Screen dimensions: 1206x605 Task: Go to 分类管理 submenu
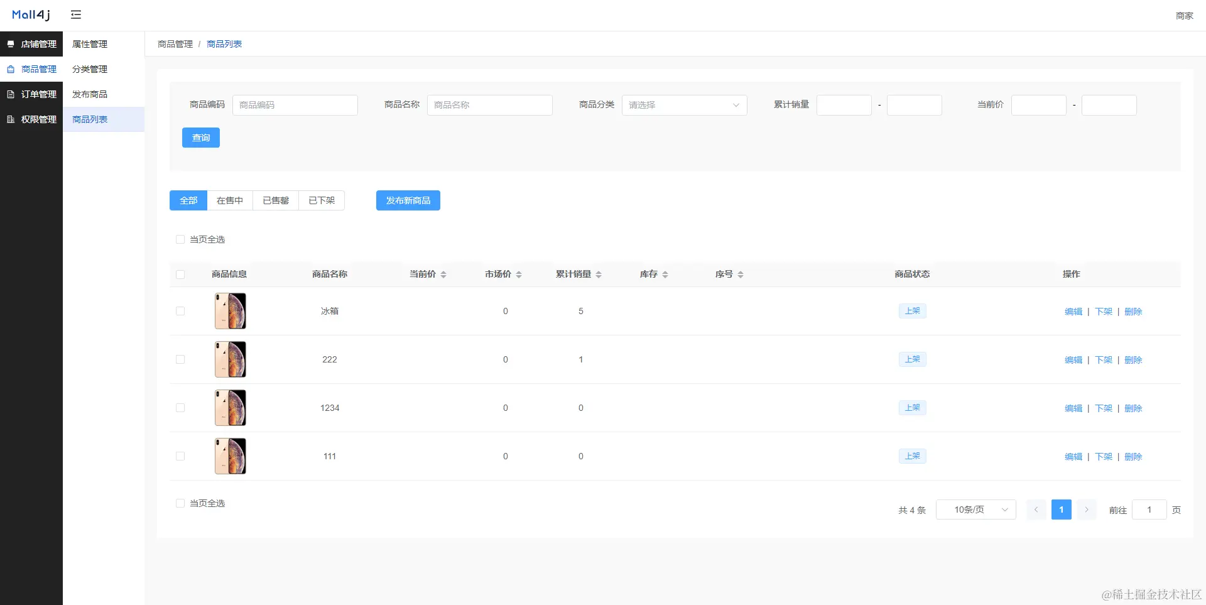pos(104,69)
